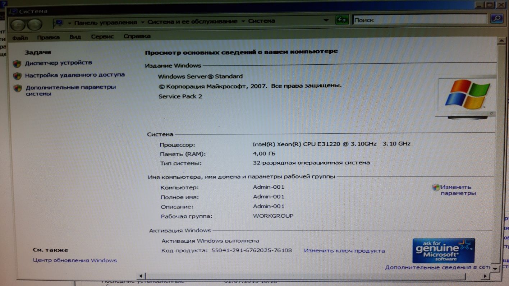Click WORKGROUP workgroup value
This screenshot has height=286, width=509.
(273, 216)
